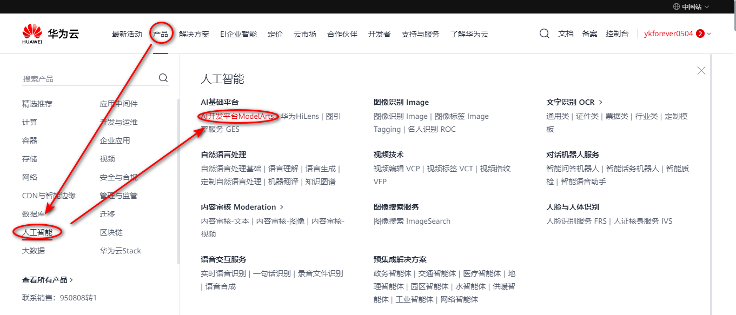Click the 备案 link

tap(590, 33)
